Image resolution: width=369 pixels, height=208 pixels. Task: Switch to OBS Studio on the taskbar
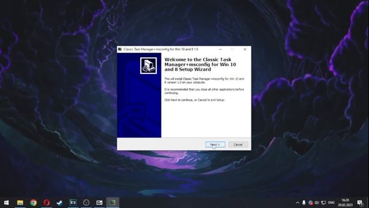click(86, 203)
